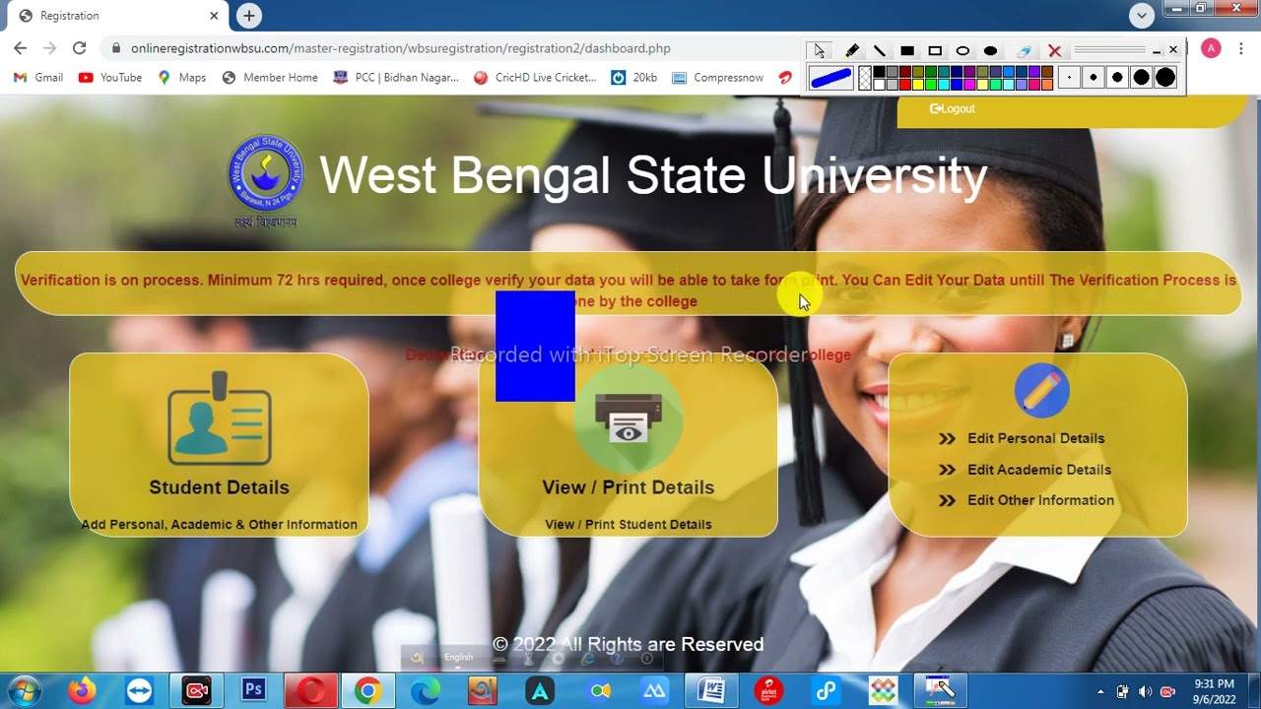Pick the black color swatch
The width and height of the screenshot is (1261, 709).
pos(879,72)
